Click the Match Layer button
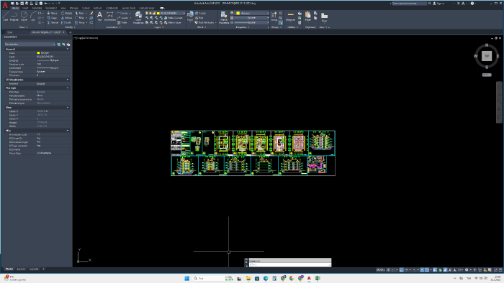The width and height of the screenshot is (504, 283). pos(172,22)
